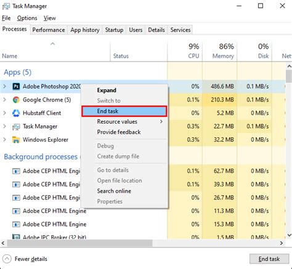Screen dimensions: 292x269
Task: Open the Resource values submenu arrow
Action: pos(161,121)
